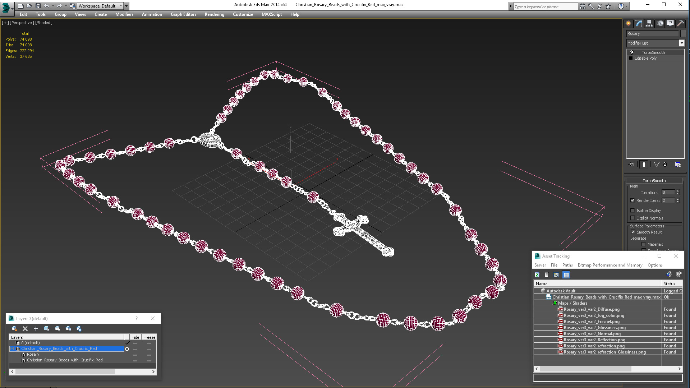Expand the Editable Poly sub-objects

click(x=631, y=58)
